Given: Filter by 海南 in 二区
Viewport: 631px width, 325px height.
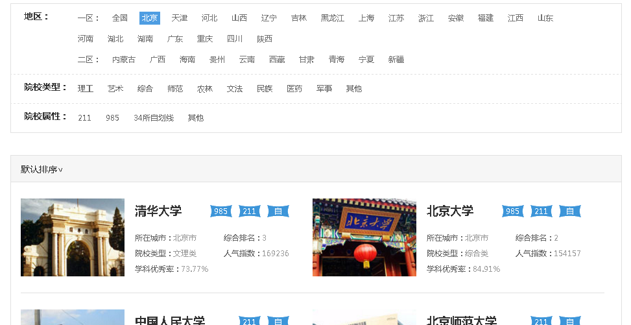Looking at the screenshot, I should click(187, 60).
